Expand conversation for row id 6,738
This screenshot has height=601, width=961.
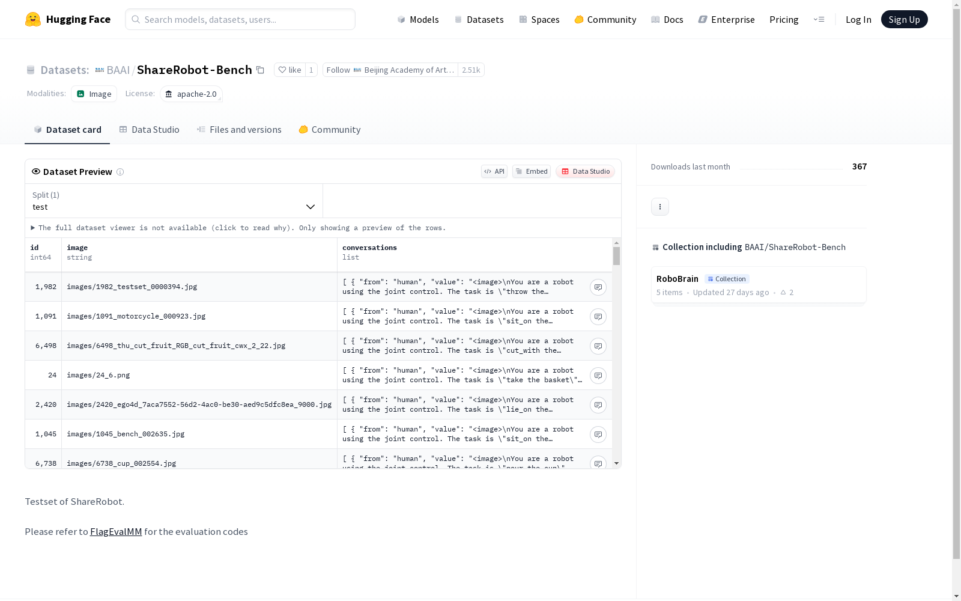(x=598, y=463)
